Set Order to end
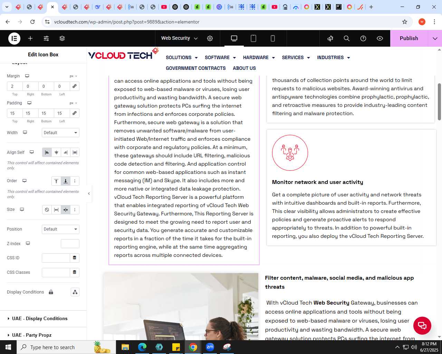The image size is (442, 354). tap(66, 181)
